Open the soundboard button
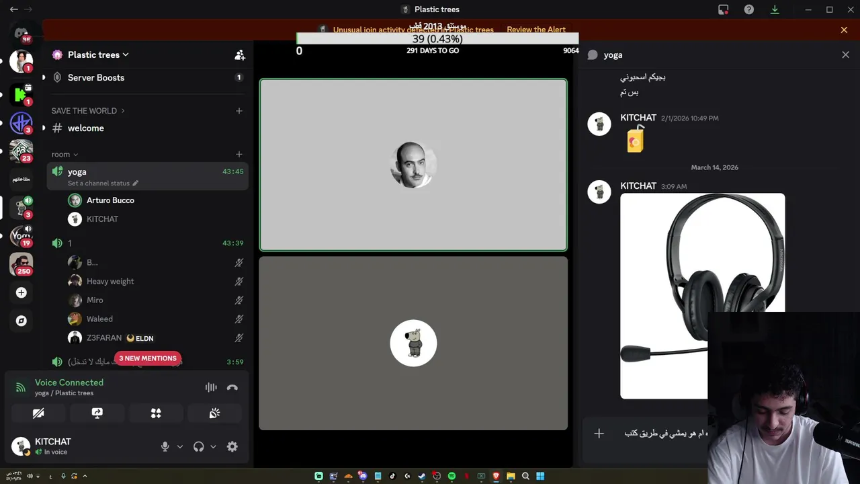Screen dimensions: 860x484 point(214,413)
